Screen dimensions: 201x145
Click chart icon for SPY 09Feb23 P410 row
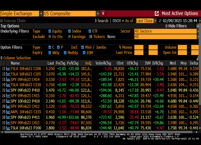[8, 90]
